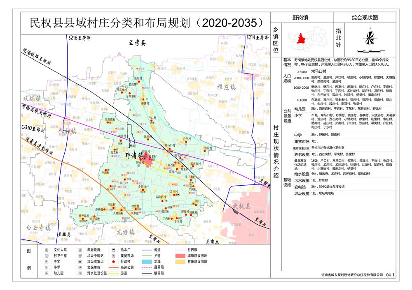Click the orange 高速公路 line sample in legend
The width and height of the screenshot is (412, 290).
click(114, 267)
